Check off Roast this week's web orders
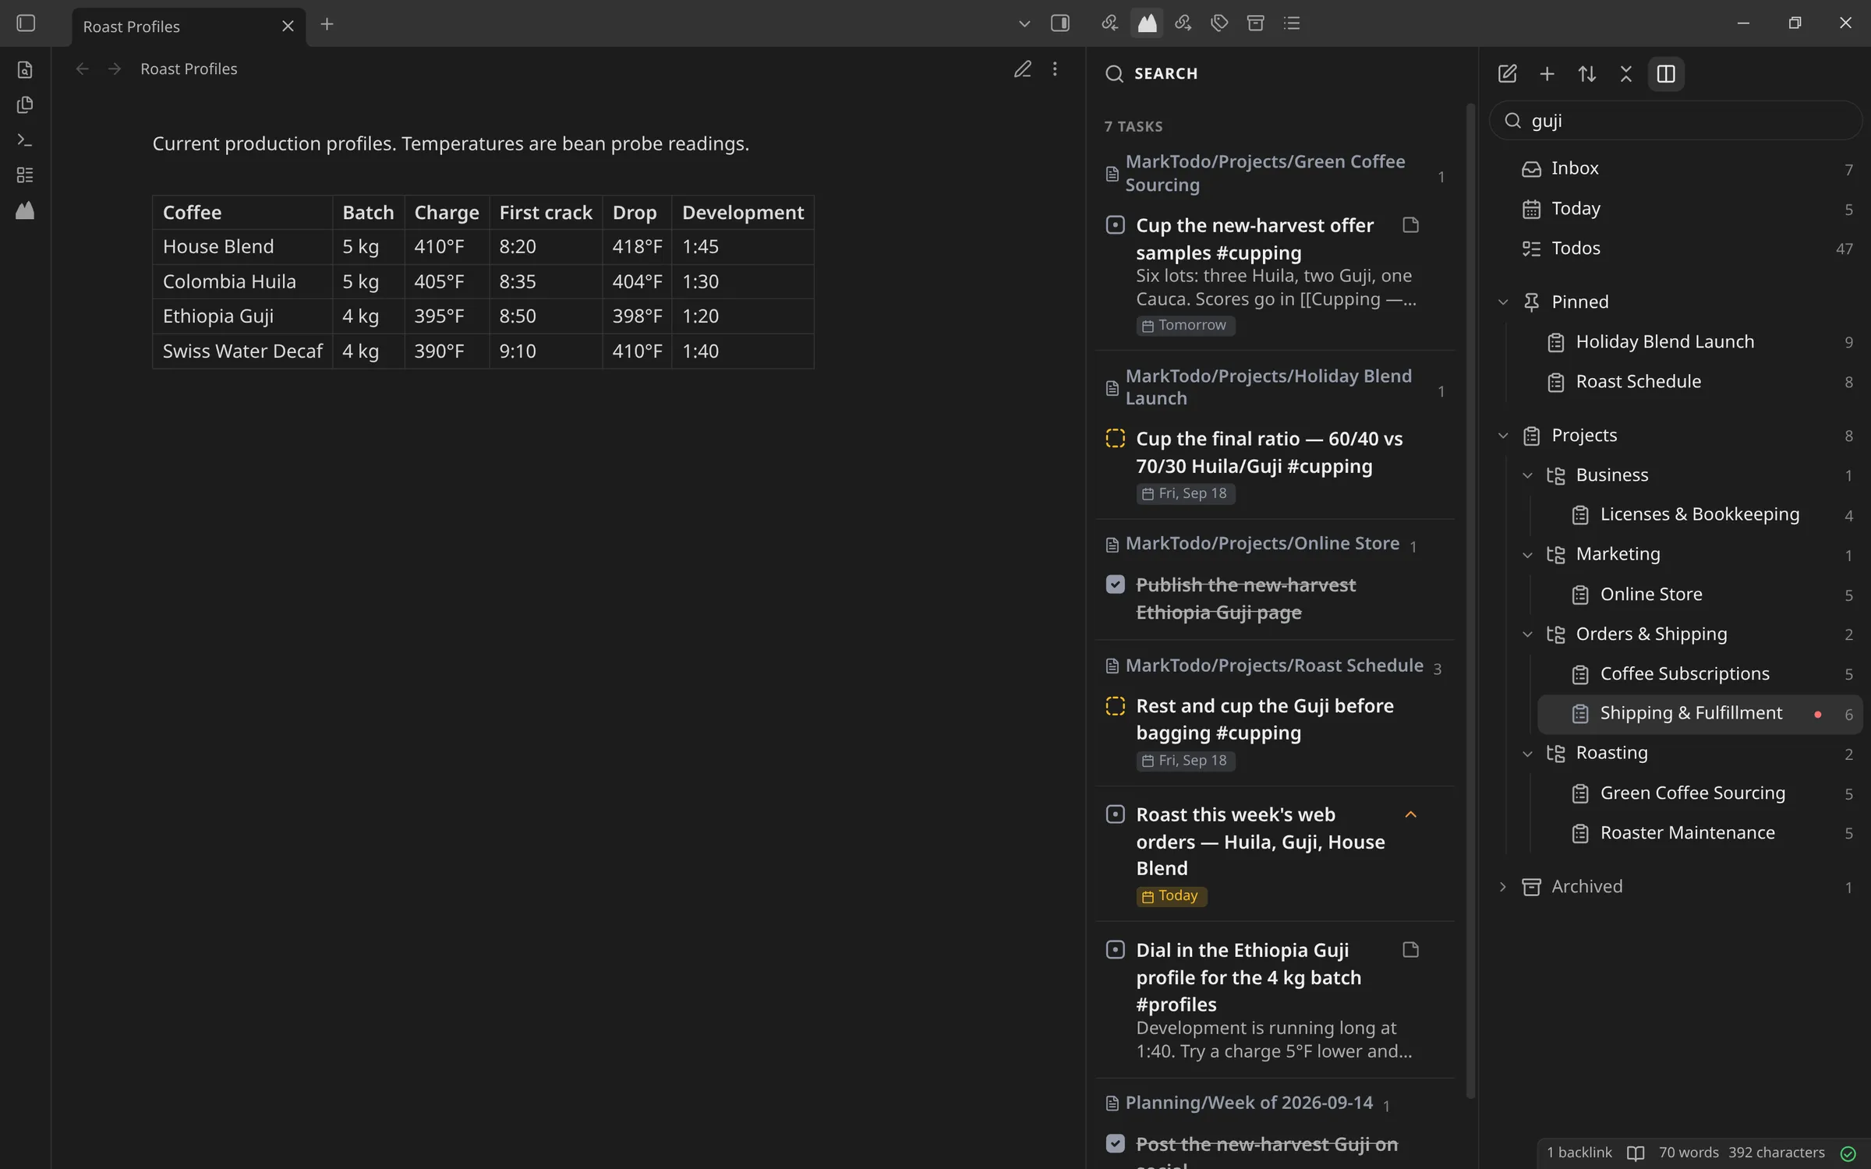 click(1116, 814)
